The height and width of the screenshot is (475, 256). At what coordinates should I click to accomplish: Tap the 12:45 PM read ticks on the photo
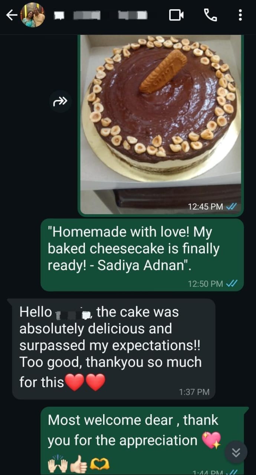pos(231,207)
